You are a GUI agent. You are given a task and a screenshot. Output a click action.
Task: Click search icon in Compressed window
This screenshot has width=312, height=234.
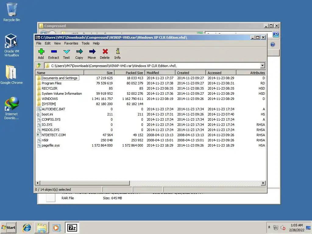(275, 34)
